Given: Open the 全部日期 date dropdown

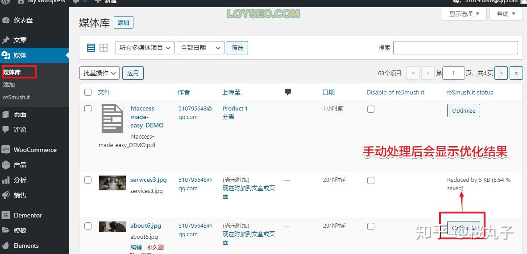Looking at the screenshot, I should click(x=200, y=48).
